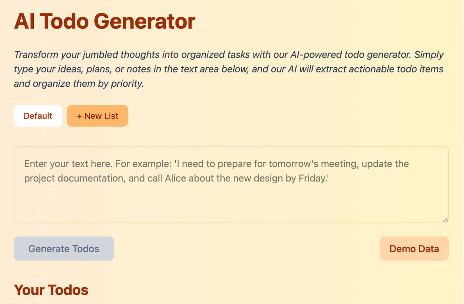Click the placeholder line starting "Enter your text here"

(x=216, y=164)
